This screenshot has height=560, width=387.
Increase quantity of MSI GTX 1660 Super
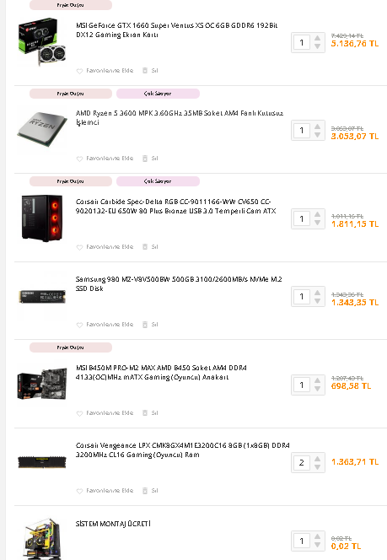click(317, 39)
